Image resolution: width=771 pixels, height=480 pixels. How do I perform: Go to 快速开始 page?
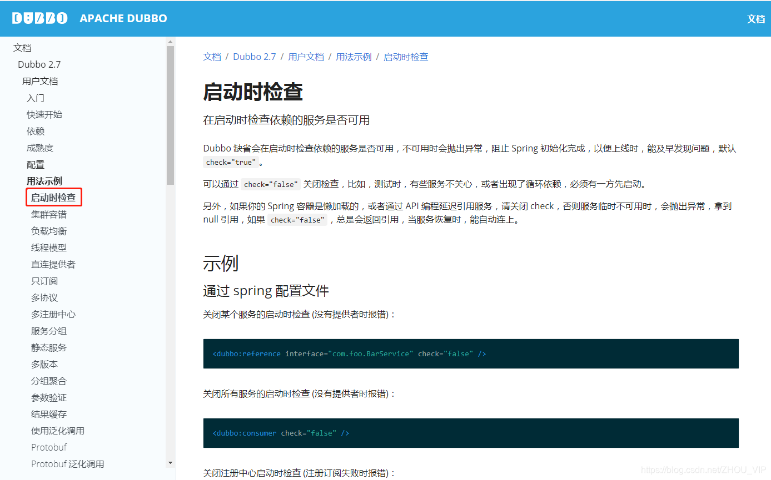44,114
